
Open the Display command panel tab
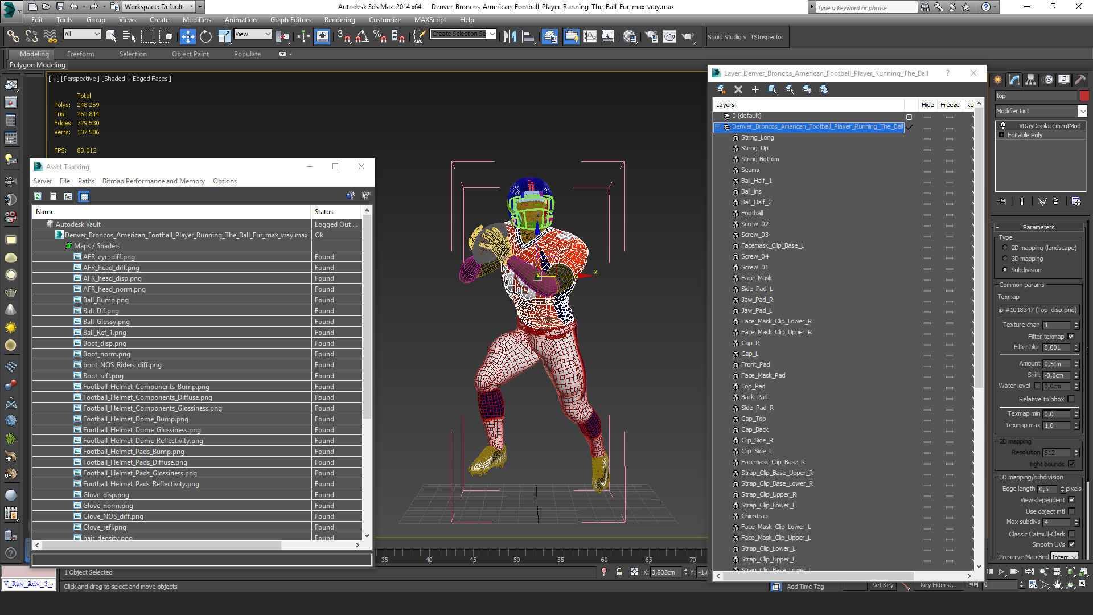coord(1064,80)
